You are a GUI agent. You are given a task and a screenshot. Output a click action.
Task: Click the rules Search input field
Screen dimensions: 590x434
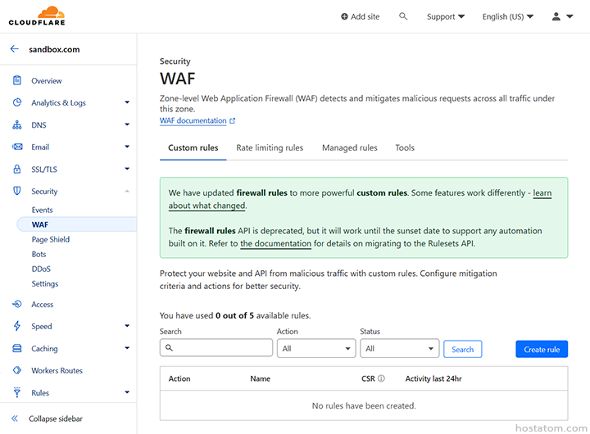216,348
